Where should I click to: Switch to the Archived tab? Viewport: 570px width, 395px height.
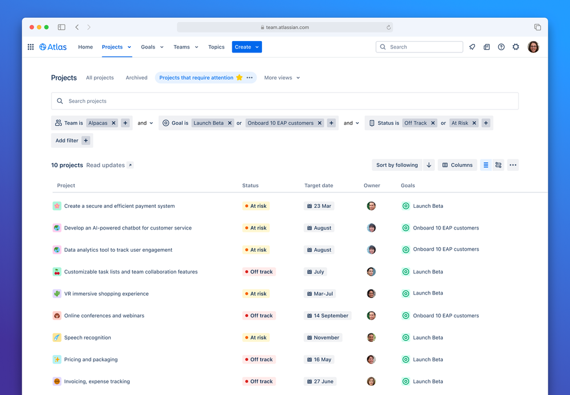(137, 78)
